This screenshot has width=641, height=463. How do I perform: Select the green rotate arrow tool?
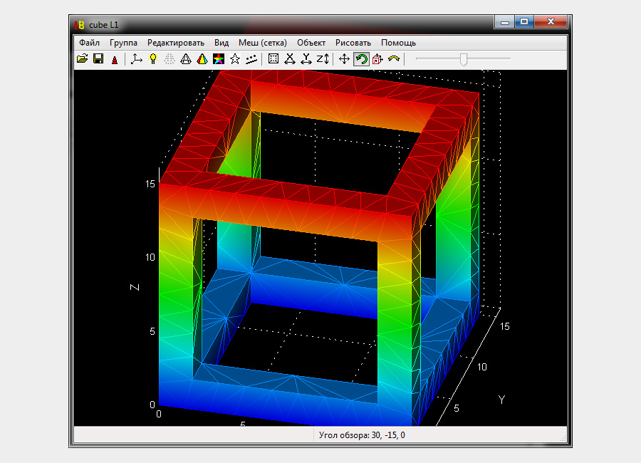click(x=361, y=59)
